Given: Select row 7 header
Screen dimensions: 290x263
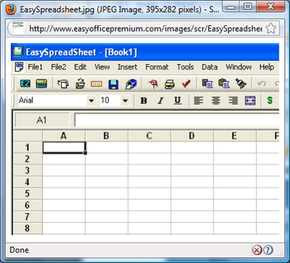Looking at the screenshot, I should click(28, 216).
